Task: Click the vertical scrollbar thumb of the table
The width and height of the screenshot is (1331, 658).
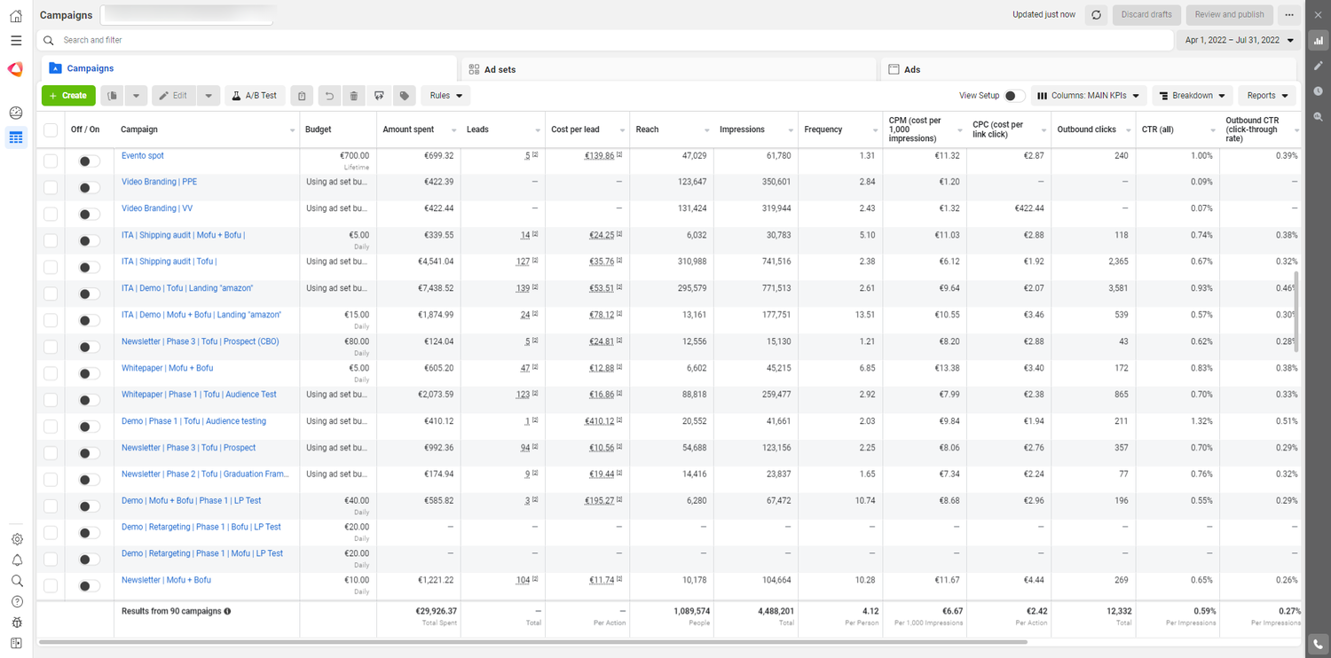Action: coord(1296,311)
